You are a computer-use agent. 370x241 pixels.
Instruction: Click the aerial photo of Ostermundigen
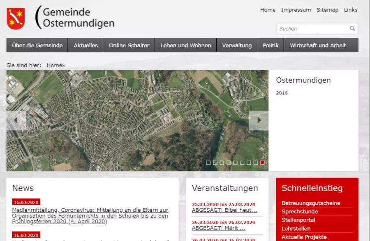pyautogui.click(x=137, y=120)
